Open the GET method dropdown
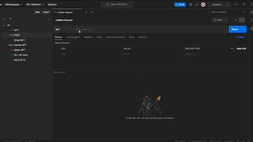This screenshot has height=142, width=253. (x=63, y=29)
